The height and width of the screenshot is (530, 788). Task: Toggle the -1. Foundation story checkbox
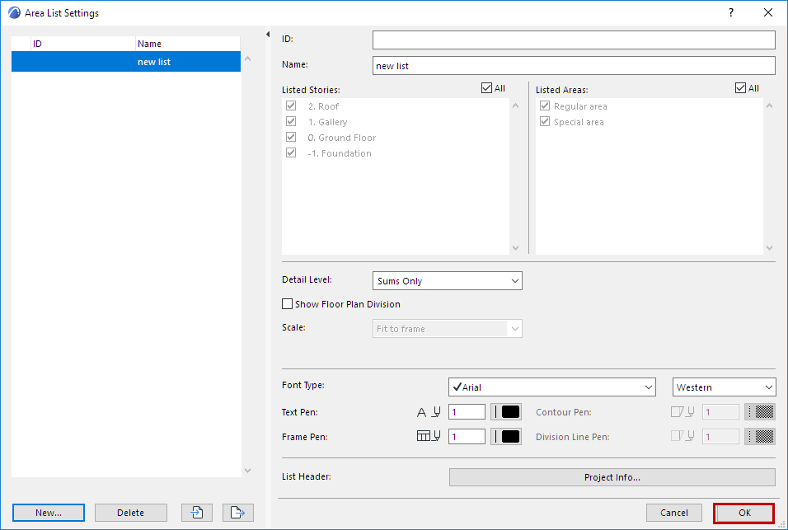pyautogui.click(x=291, y=152)
